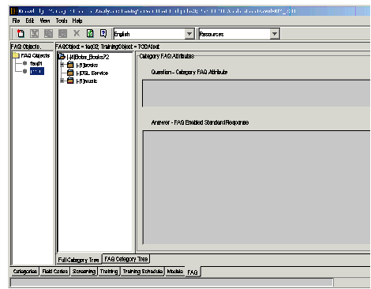Go to the Models tab
371x289 pixels.
point(175,271)
